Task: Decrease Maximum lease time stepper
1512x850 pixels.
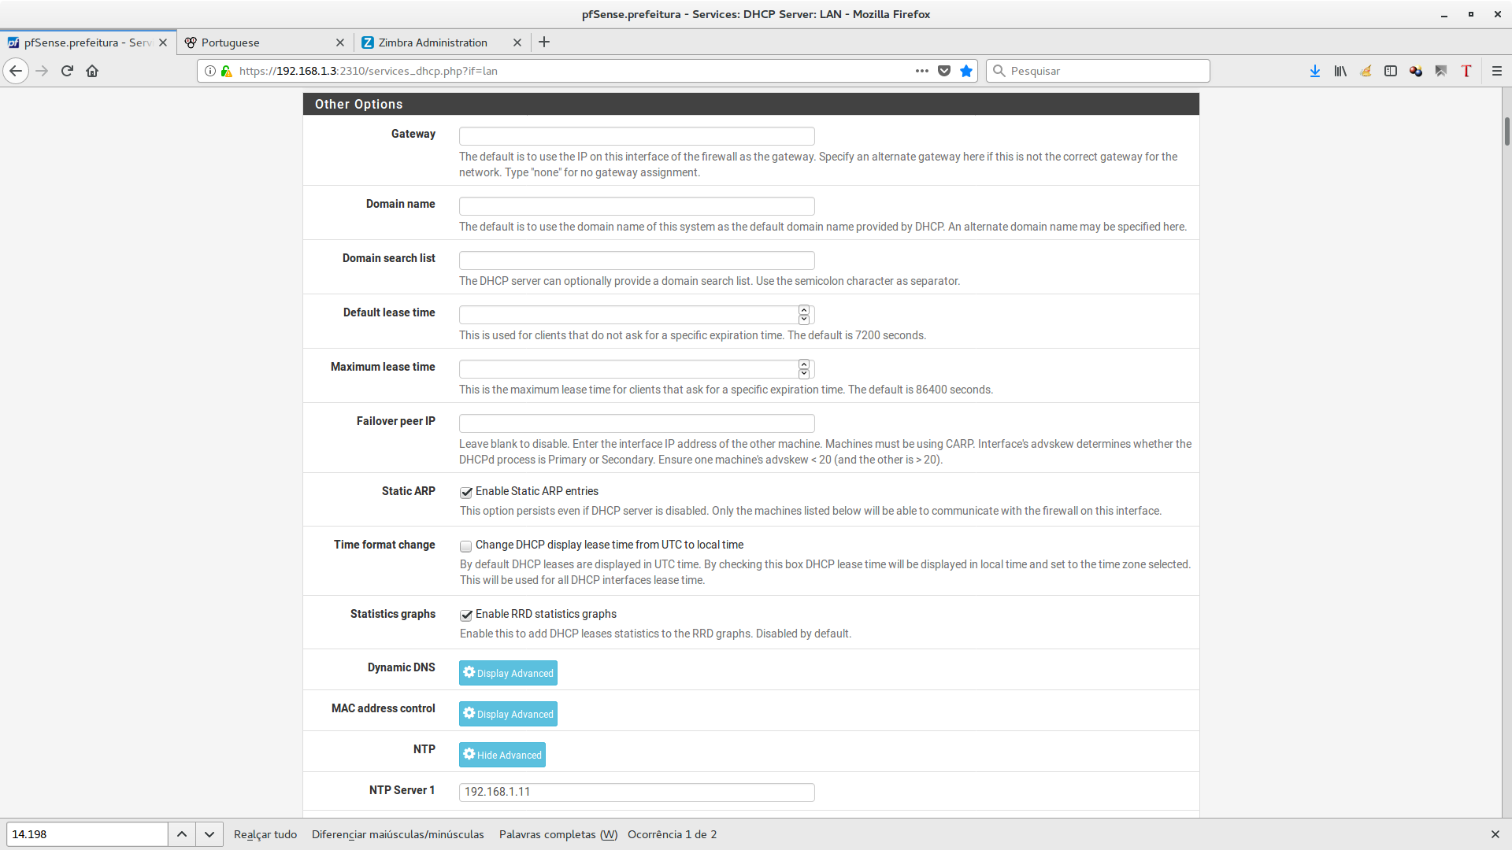Action: pyautogui.click(x=804, y=374)
